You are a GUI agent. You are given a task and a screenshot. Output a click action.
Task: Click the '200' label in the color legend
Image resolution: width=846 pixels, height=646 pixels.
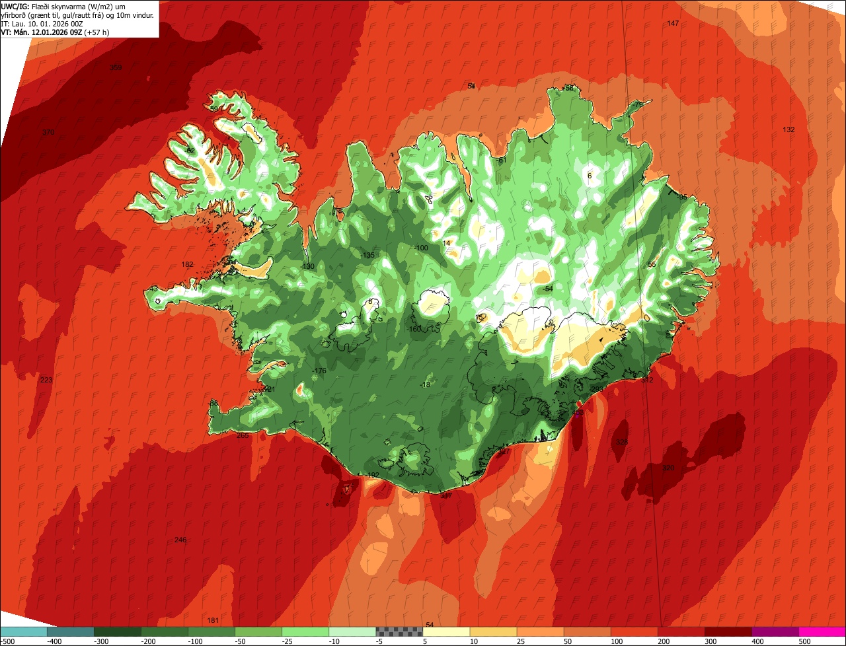point(664,641)
